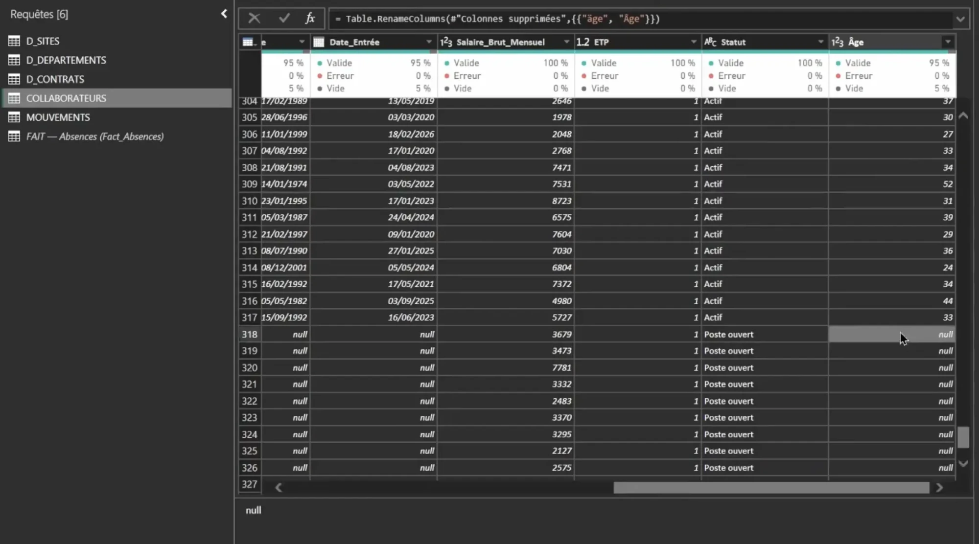The height and width of the screenshot is (544, 979).
Task: Open the Âge column filter dropdown
Action: pos(948,42)
